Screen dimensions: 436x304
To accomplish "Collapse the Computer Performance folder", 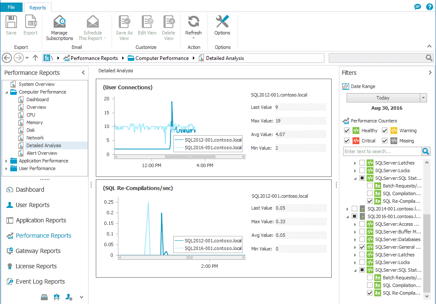I will coord(6,92).
